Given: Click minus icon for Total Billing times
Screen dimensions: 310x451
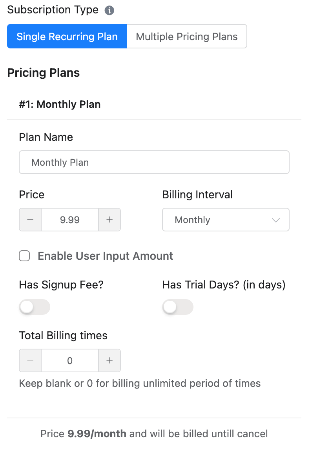Looking at the screenshot, I should point(30,360).
